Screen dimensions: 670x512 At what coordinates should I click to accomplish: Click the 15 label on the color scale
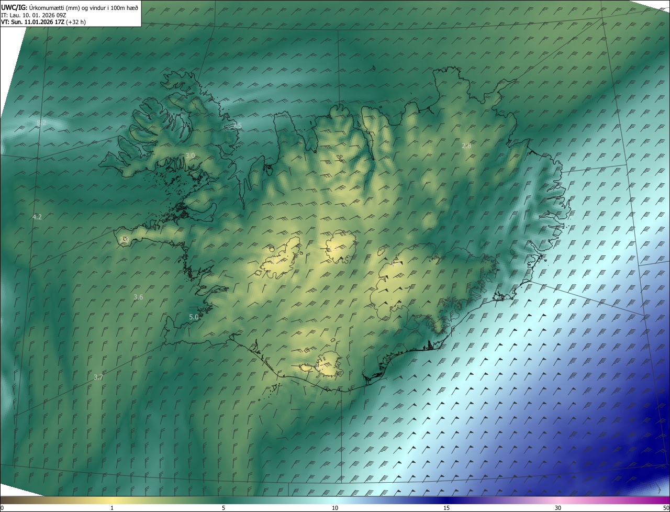point(446,508)
